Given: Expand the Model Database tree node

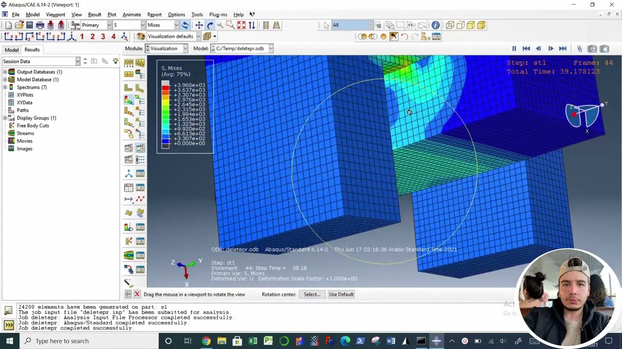Looking at the screenshot, I should (x=5, y=79).
